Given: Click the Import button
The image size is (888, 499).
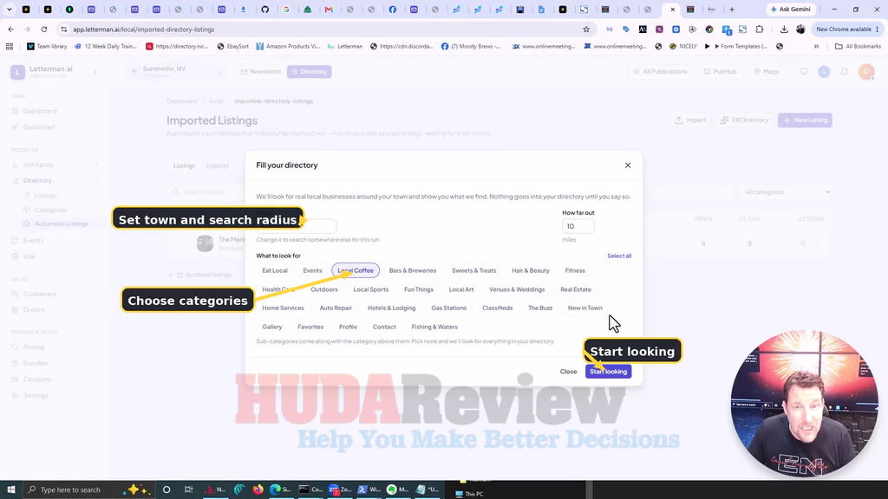Looking at the screenshot, I should (x=690, y=120).
